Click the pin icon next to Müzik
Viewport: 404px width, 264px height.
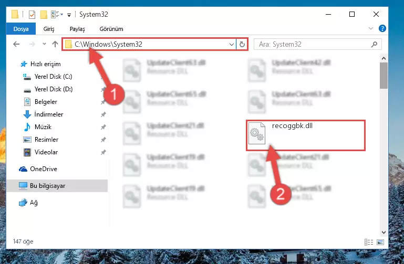coord(103,127)
